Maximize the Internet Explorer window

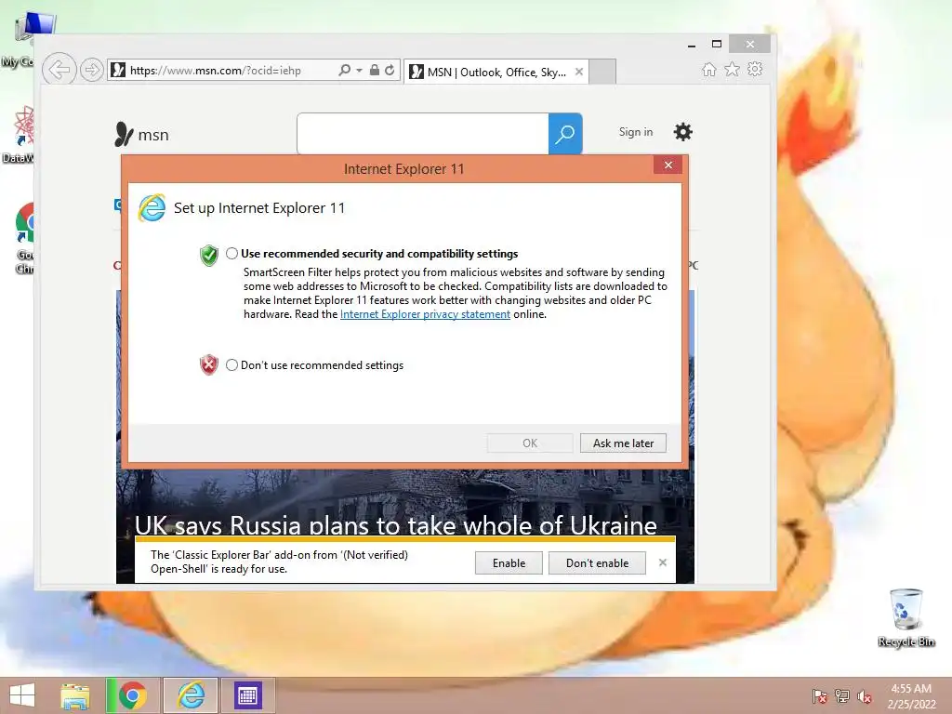point(717,44)
